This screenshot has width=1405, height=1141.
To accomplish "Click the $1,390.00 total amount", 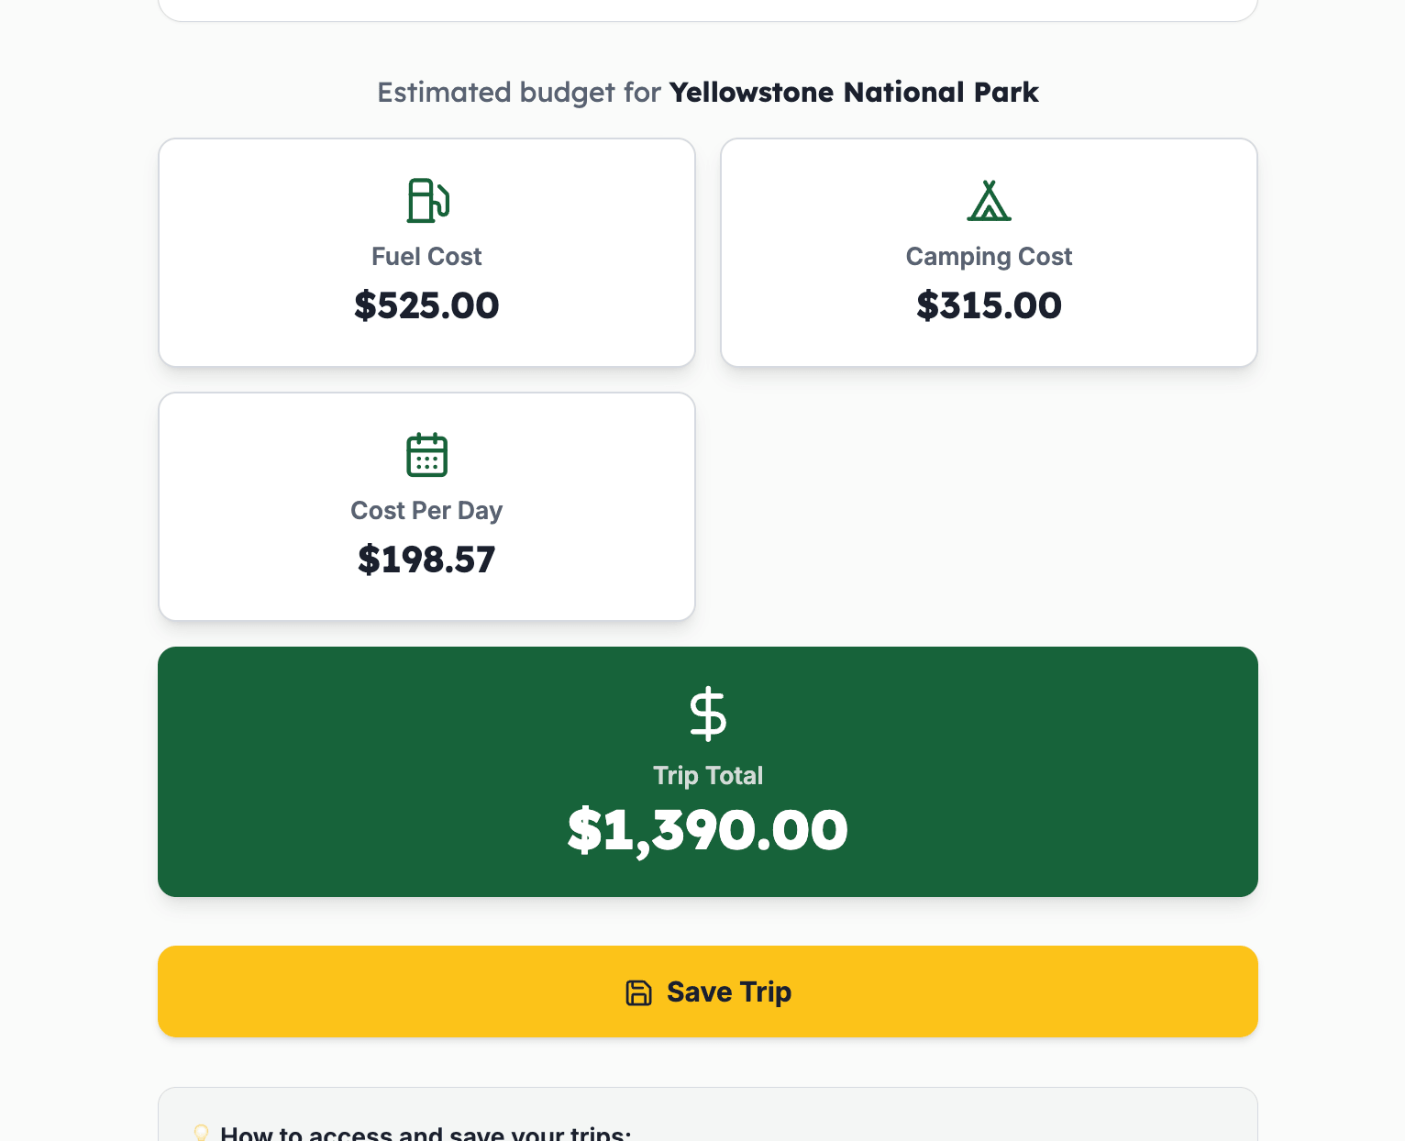I will point(707,829).
